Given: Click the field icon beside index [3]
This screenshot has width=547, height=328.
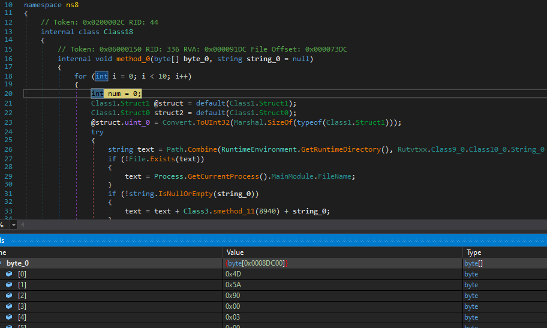Looking at the screenshot, I should 9,306.
